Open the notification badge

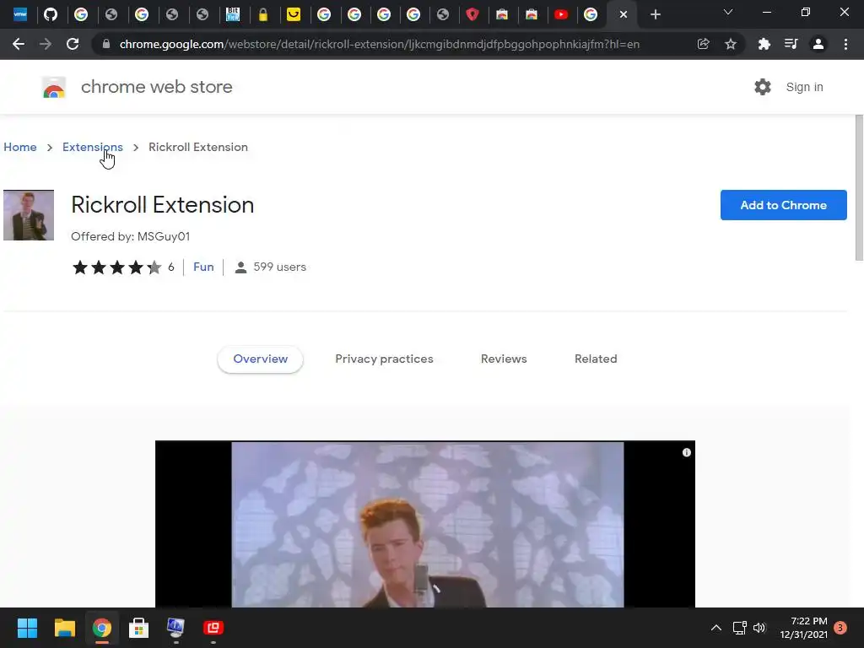pyautogui.click(x=840, y=628)
